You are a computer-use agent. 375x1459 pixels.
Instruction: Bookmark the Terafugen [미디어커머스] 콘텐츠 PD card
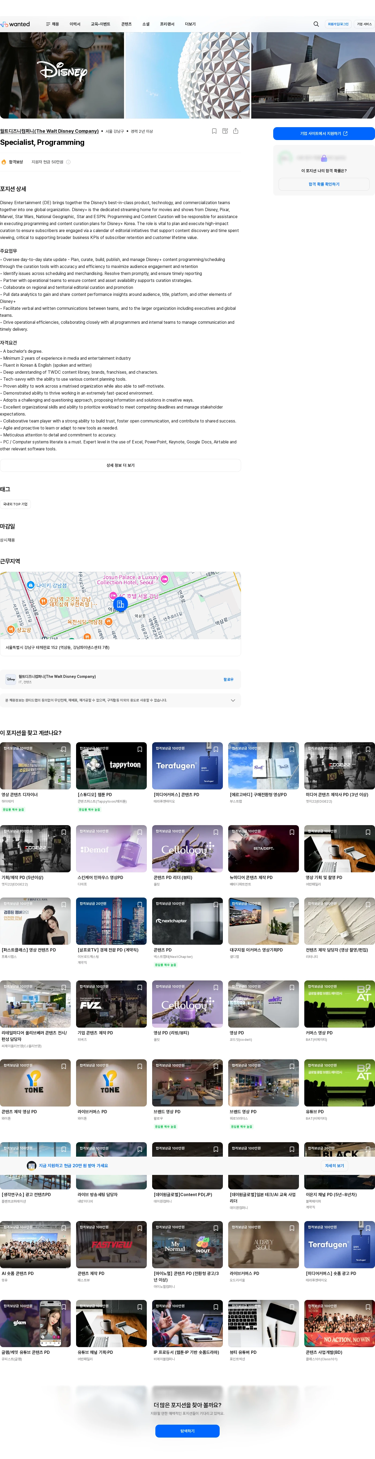pos(216,749)
